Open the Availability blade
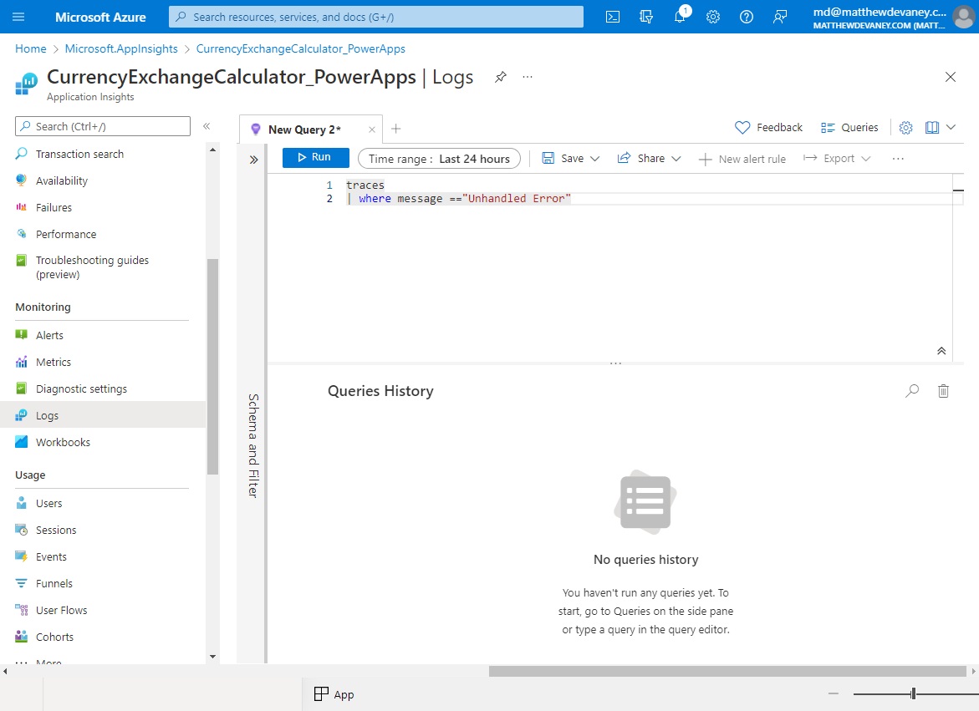The height and width of the screenshot is (711, 979). (62, 180)
